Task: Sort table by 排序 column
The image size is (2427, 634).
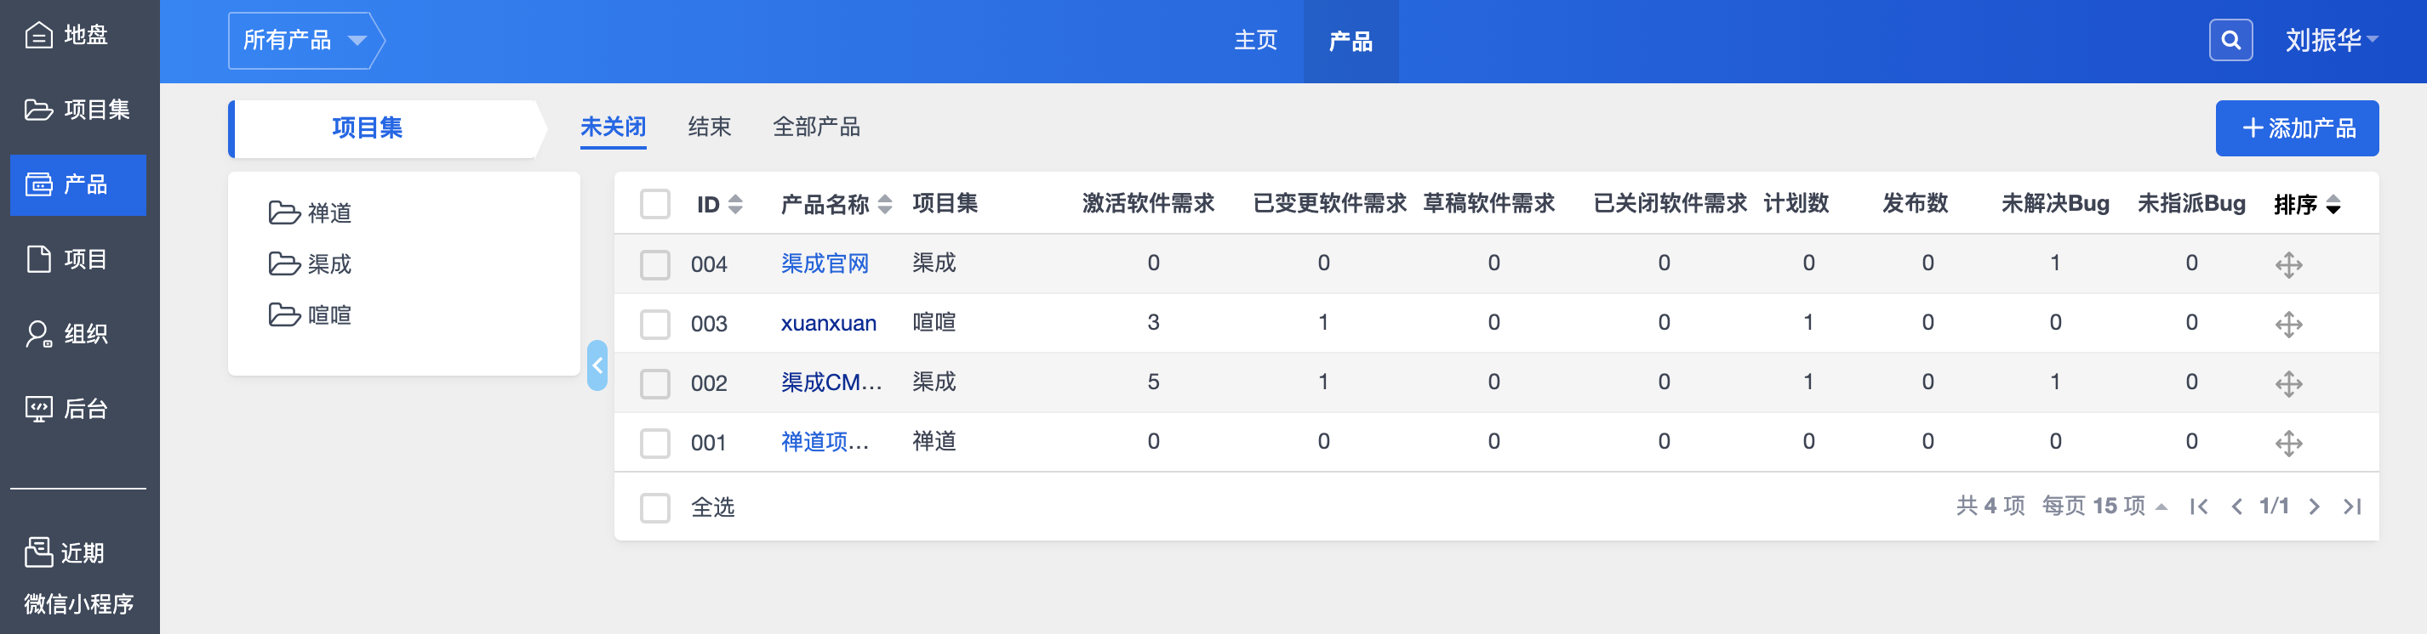Action: click(x=2307, y=204)
